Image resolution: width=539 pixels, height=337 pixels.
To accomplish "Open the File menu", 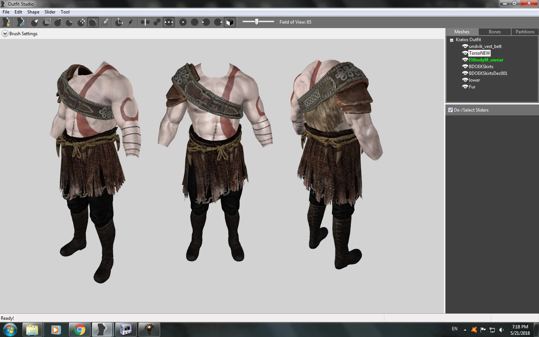I will [x=6, y=12].
